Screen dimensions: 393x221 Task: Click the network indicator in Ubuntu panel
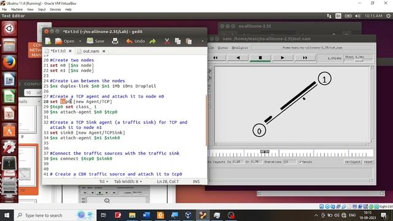(329, 16)
